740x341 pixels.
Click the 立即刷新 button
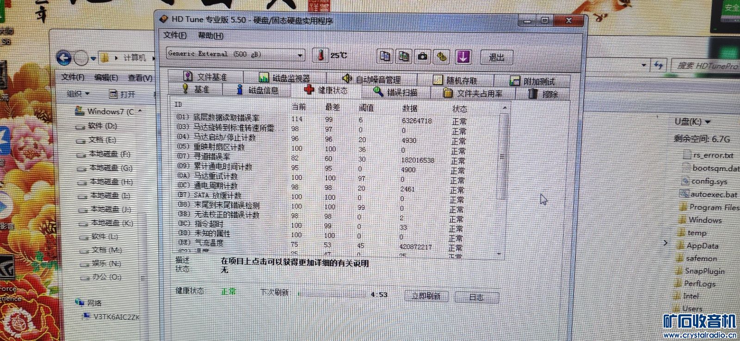[x=426, y=296]
